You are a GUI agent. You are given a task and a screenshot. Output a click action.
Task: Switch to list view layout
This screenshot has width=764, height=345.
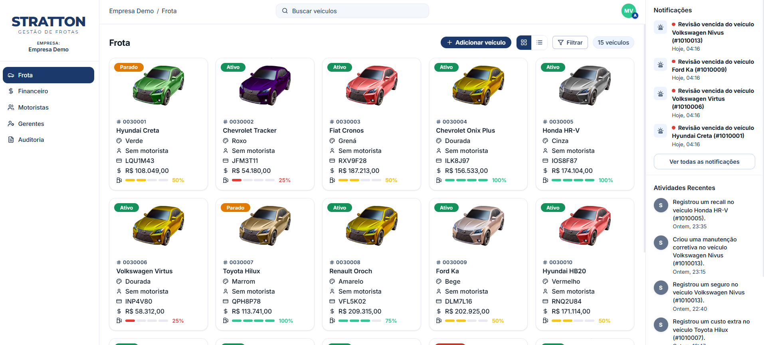coord(539,43)
